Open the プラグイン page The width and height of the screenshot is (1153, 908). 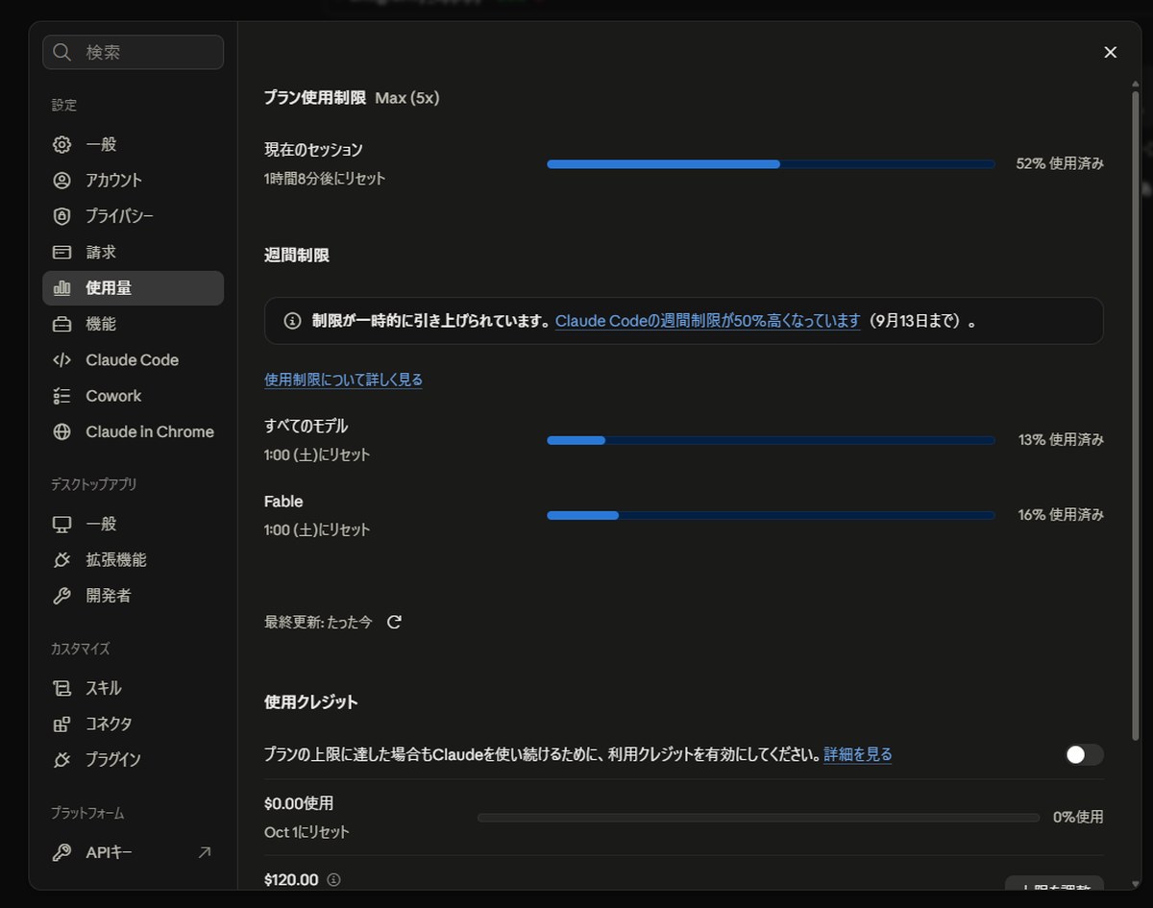tap(133, 760)
